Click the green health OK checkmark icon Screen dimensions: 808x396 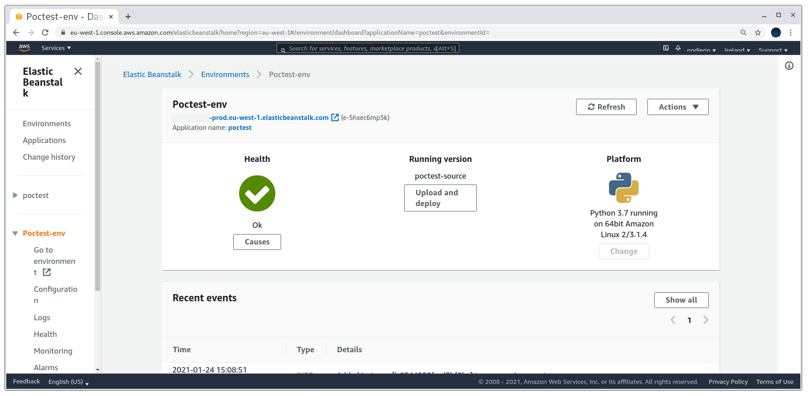point(257,193)
